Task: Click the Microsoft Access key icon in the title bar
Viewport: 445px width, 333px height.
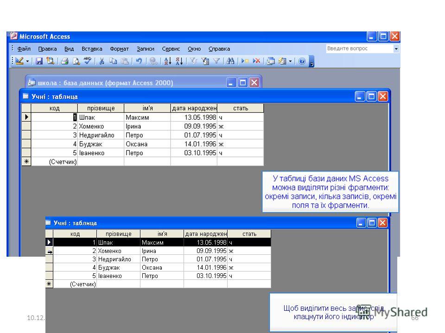Action: 13,36
